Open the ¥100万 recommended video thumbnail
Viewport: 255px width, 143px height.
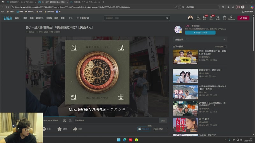pyautogui.click(x=185, y=57)
